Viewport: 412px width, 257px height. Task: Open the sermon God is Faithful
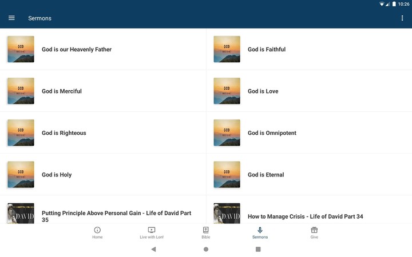[x=267, y=50]
